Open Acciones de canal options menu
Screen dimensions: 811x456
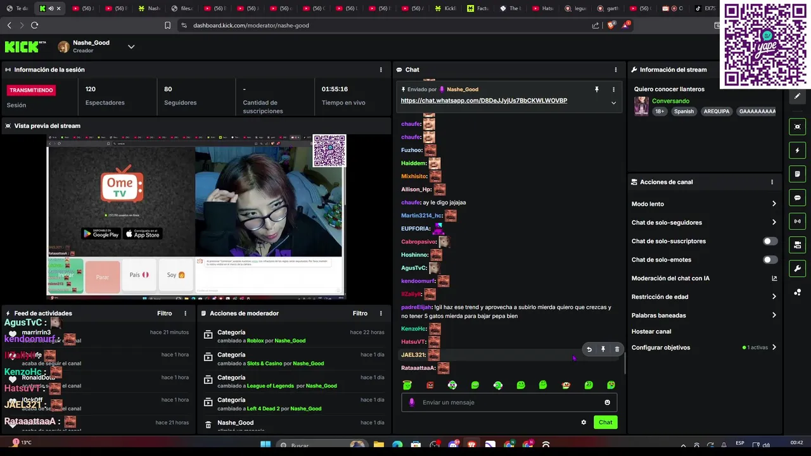tap(772, 182)
